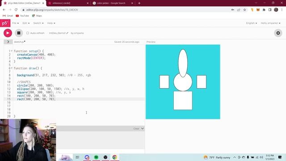Open the tab search dropdown arrow
This screenshot has width=286, height=161.
click(256, 3)
